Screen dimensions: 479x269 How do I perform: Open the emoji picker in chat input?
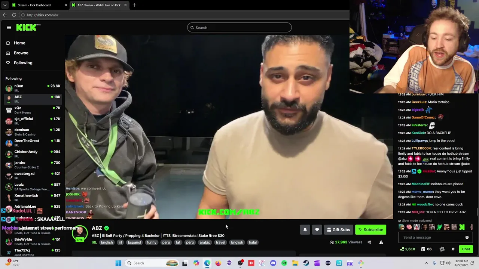[467, 238]
